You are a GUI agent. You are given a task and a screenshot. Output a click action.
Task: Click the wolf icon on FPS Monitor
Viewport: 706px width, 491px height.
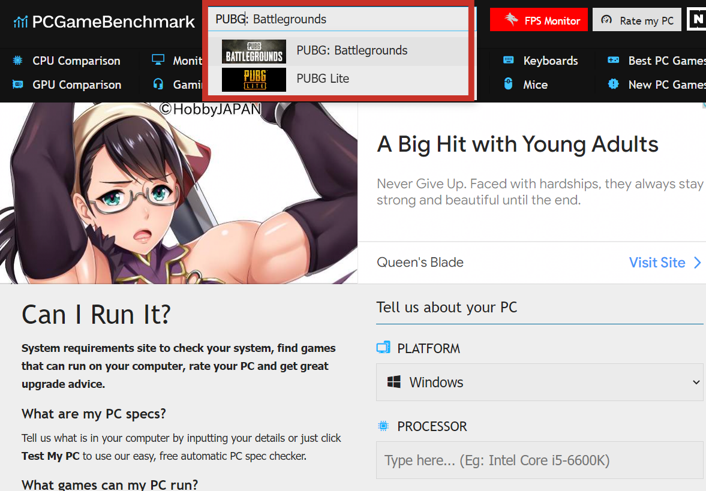tap(511, 19)
